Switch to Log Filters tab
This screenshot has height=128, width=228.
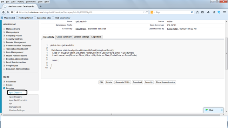[96, 37]
